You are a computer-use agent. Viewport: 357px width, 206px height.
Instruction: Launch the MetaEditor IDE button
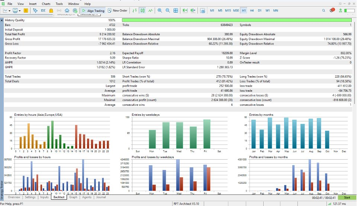[43, 10]
